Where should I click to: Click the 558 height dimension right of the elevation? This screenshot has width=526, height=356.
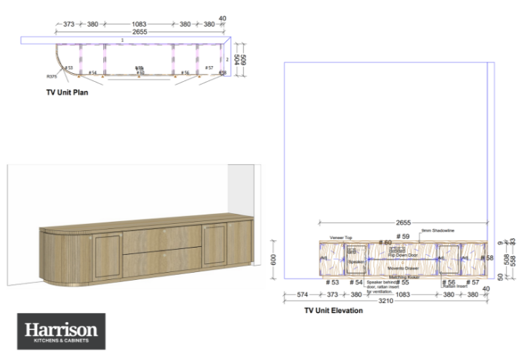pyautogui.click(x=513, y=261)
